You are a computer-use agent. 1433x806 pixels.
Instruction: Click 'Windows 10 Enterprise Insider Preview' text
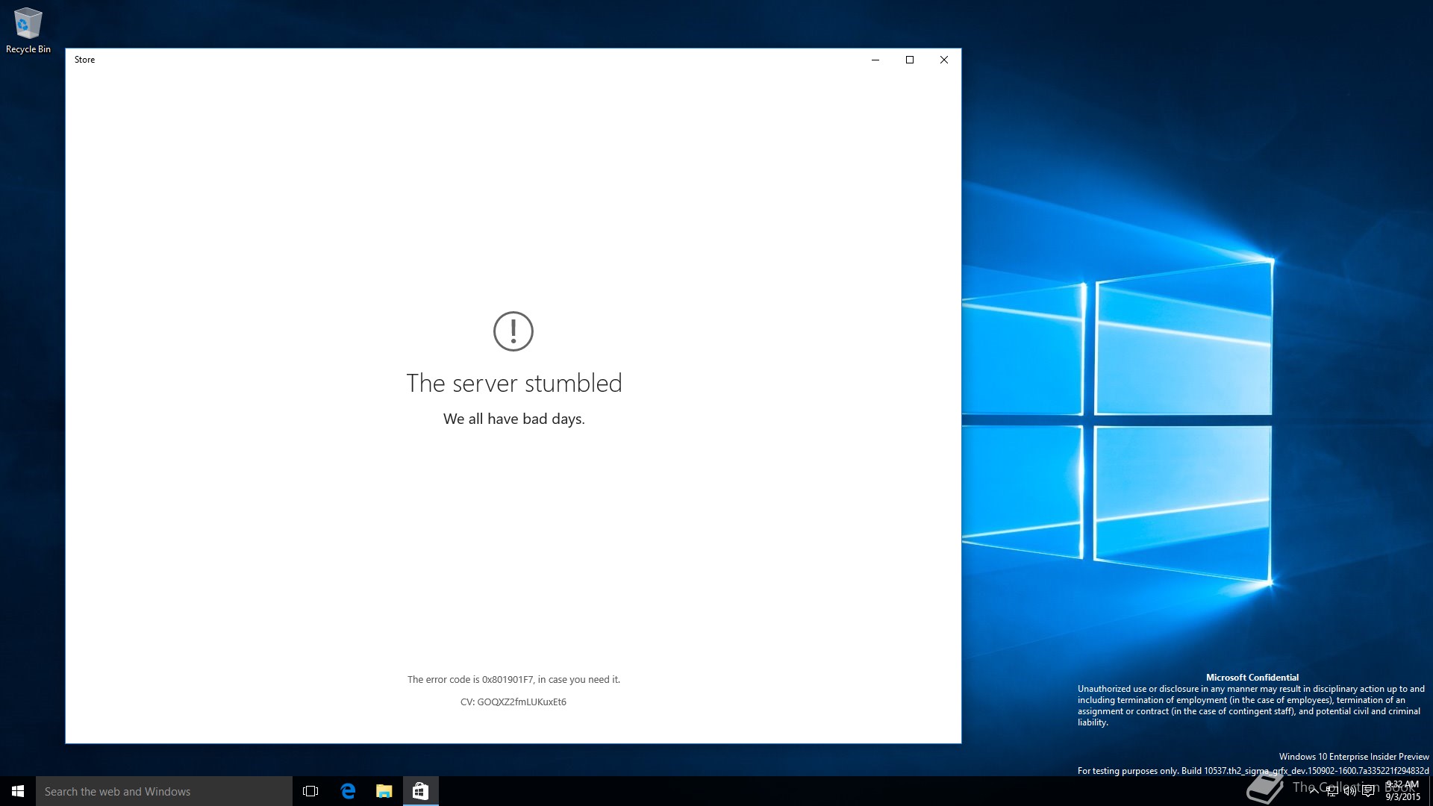[1354, 757]
